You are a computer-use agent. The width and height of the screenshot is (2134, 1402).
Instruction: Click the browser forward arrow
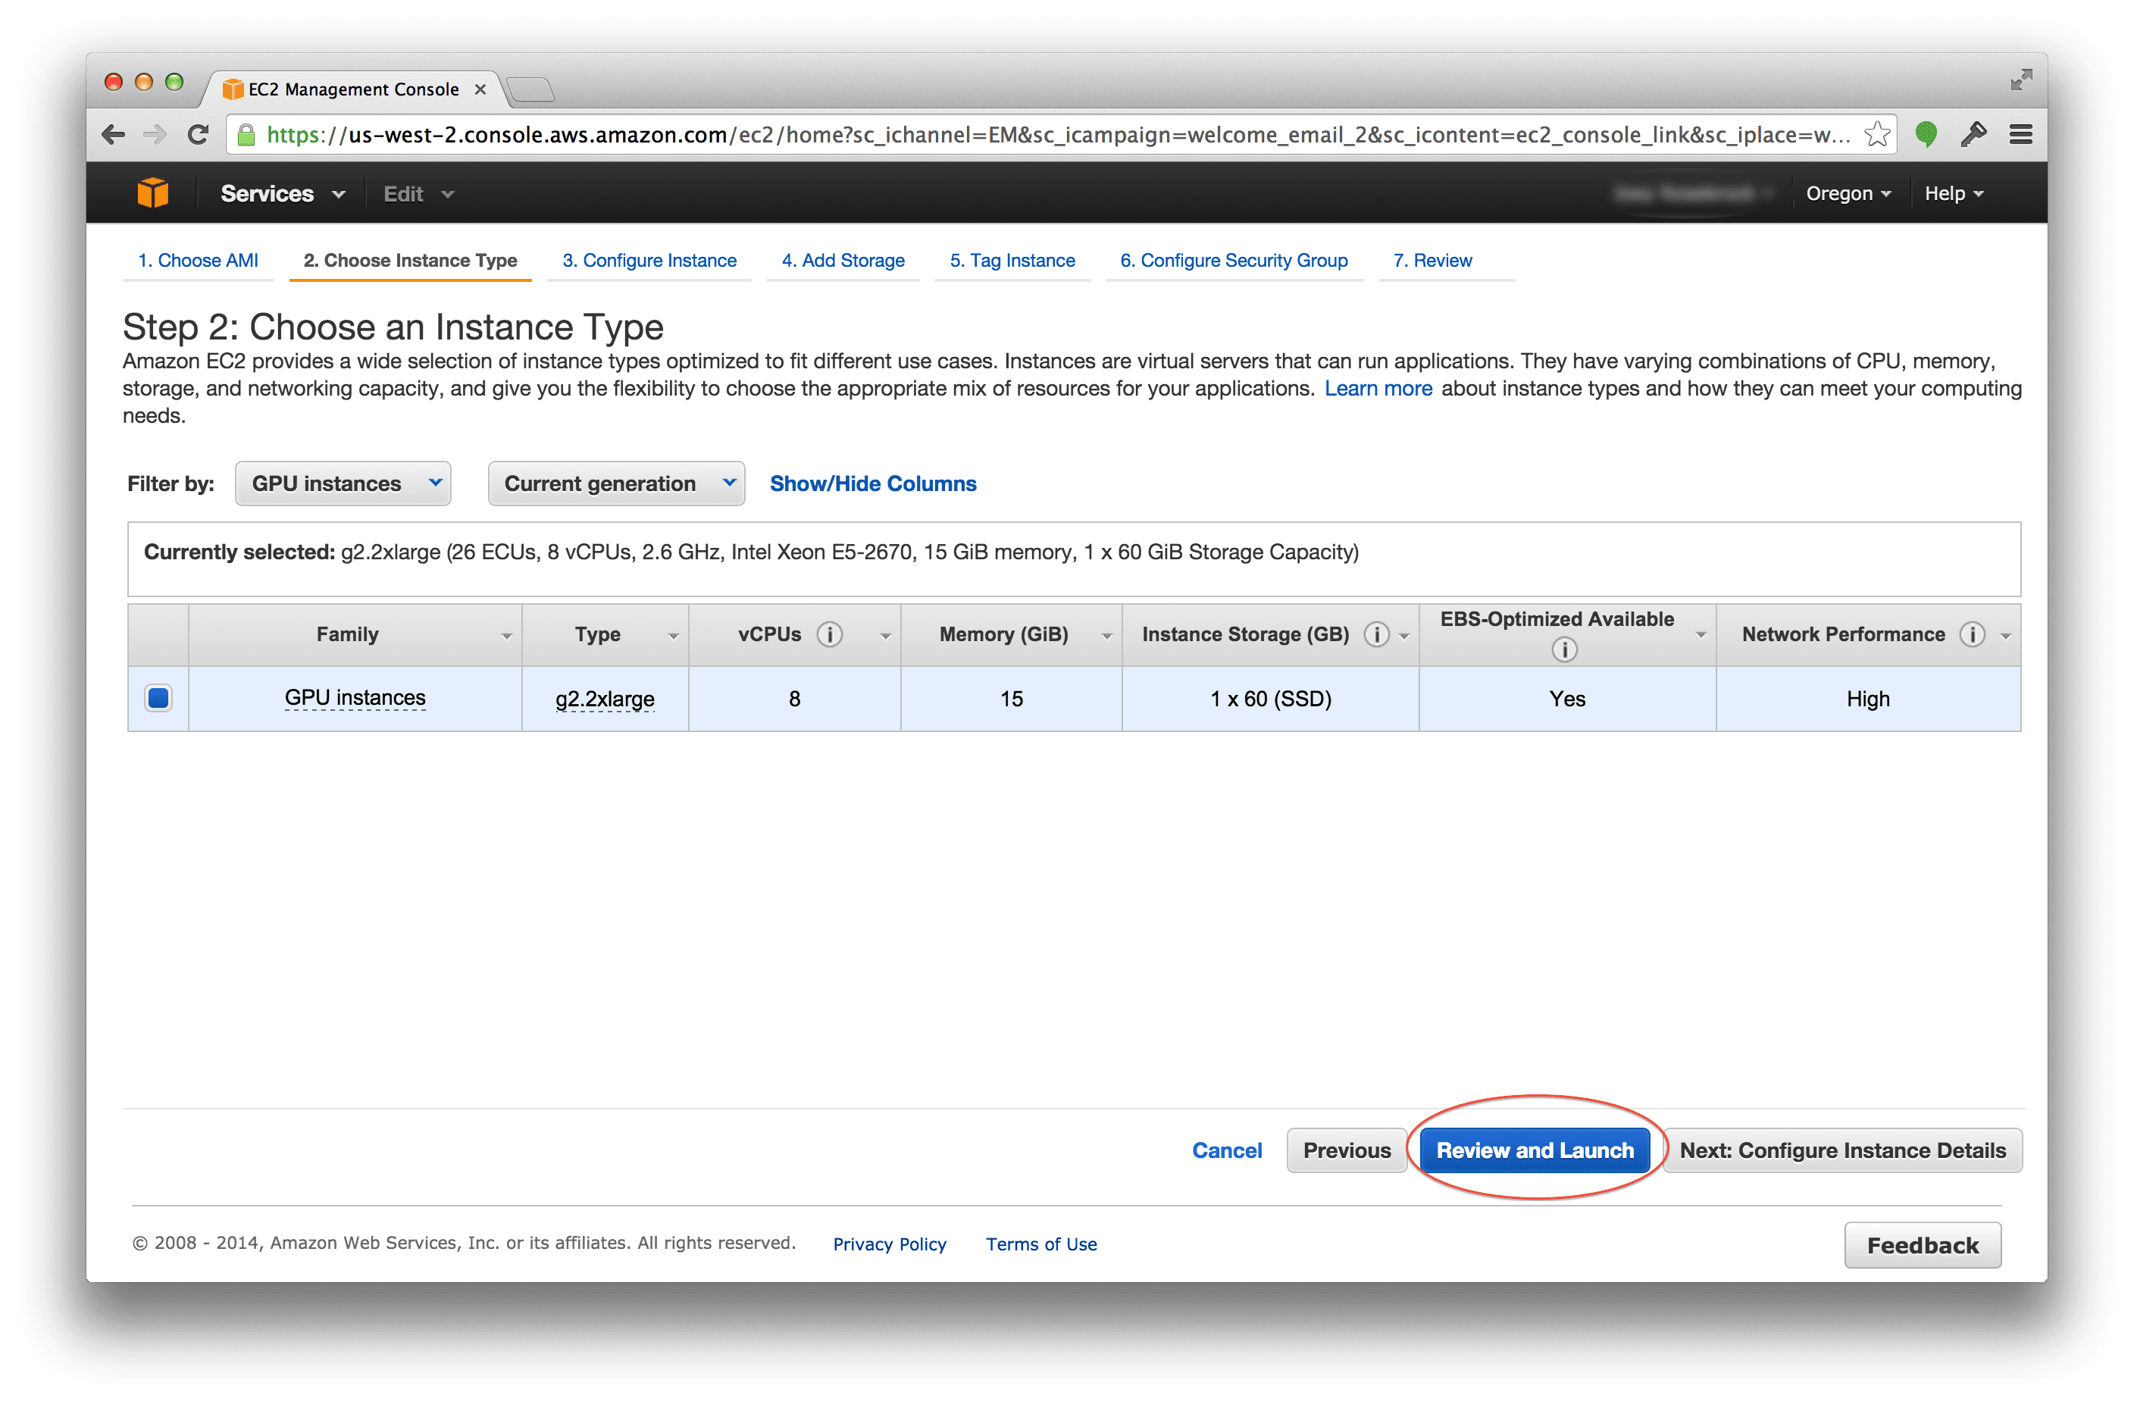point(156,134)
